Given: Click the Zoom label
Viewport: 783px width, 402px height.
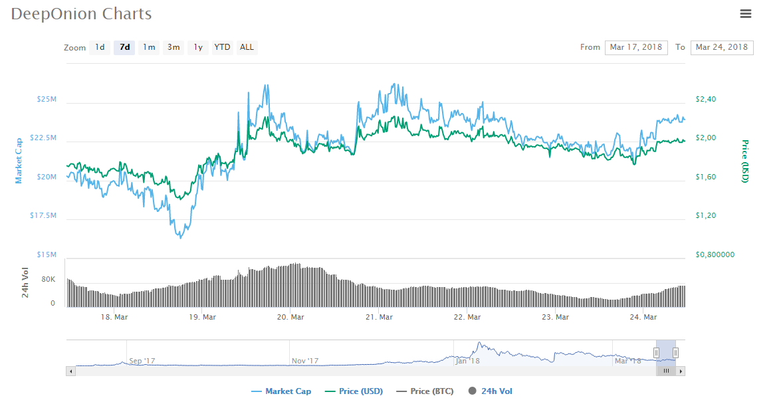Looking at the screenshot, I should [75, 48].
